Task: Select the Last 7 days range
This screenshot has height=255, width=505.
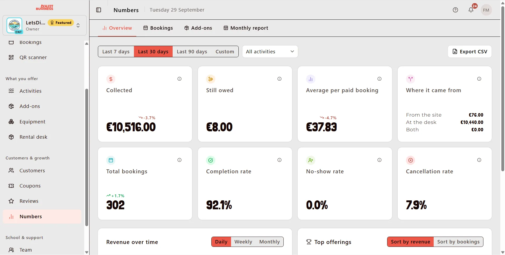Action: [116, 51]
